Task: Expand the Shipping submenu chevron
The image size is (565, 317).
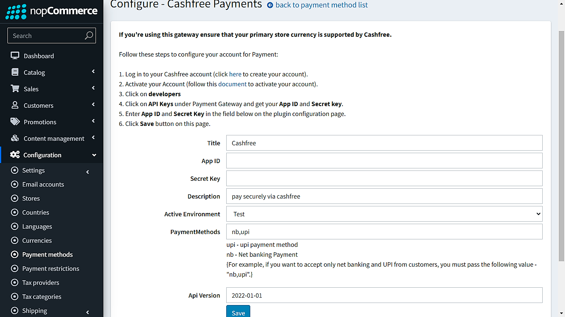Action: 88,312
